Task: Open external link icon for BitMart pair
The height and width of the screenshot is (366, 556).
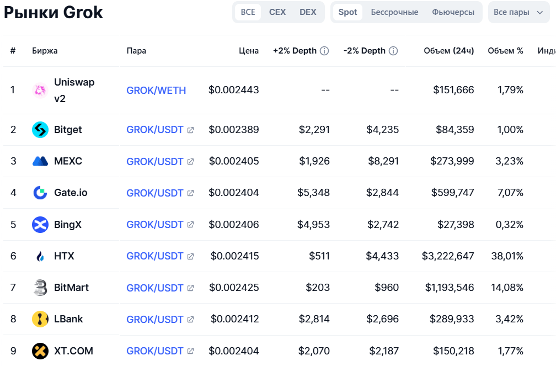Action: point(190,288)
